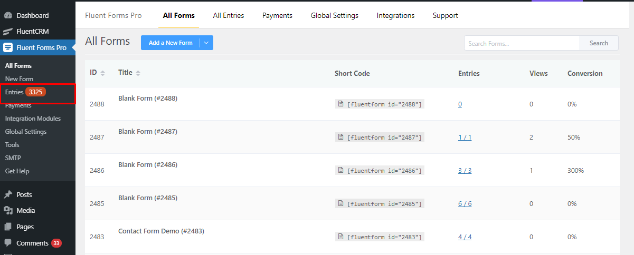Focus the Search Forms input field
Screen dimensions: 634x255
[x=522, y=43]
